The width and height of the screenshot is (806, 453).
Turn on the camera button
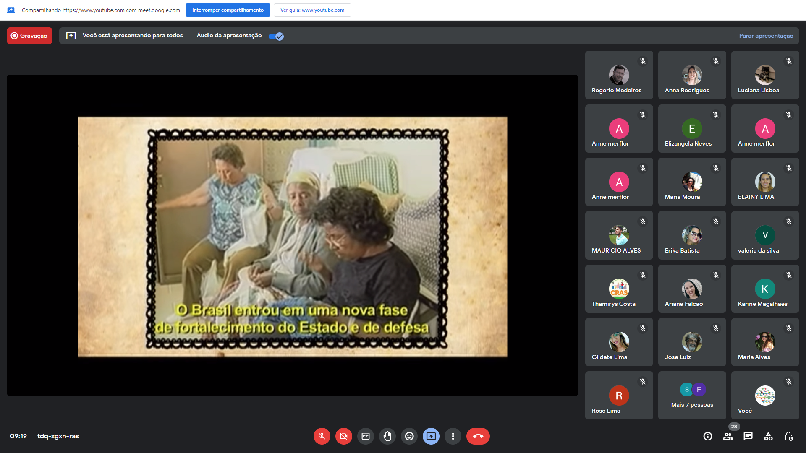point(343,436)
